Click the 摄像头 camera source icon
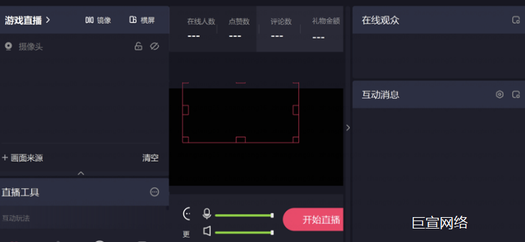Screen dimensions: 525x242 [9, 46]
